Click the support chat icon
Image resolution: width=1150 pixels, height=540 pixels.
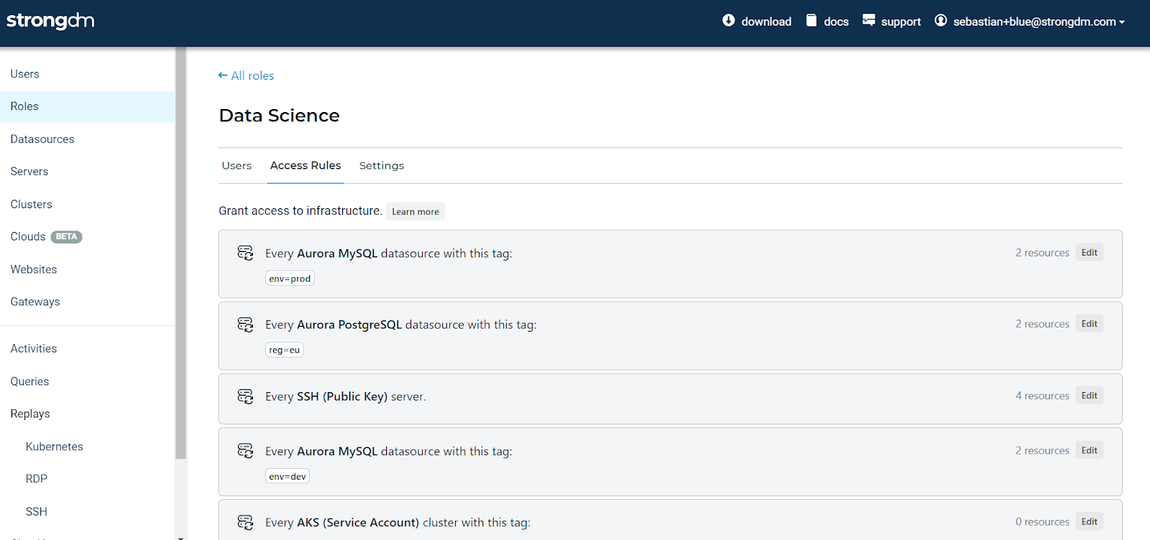(869, 20)
